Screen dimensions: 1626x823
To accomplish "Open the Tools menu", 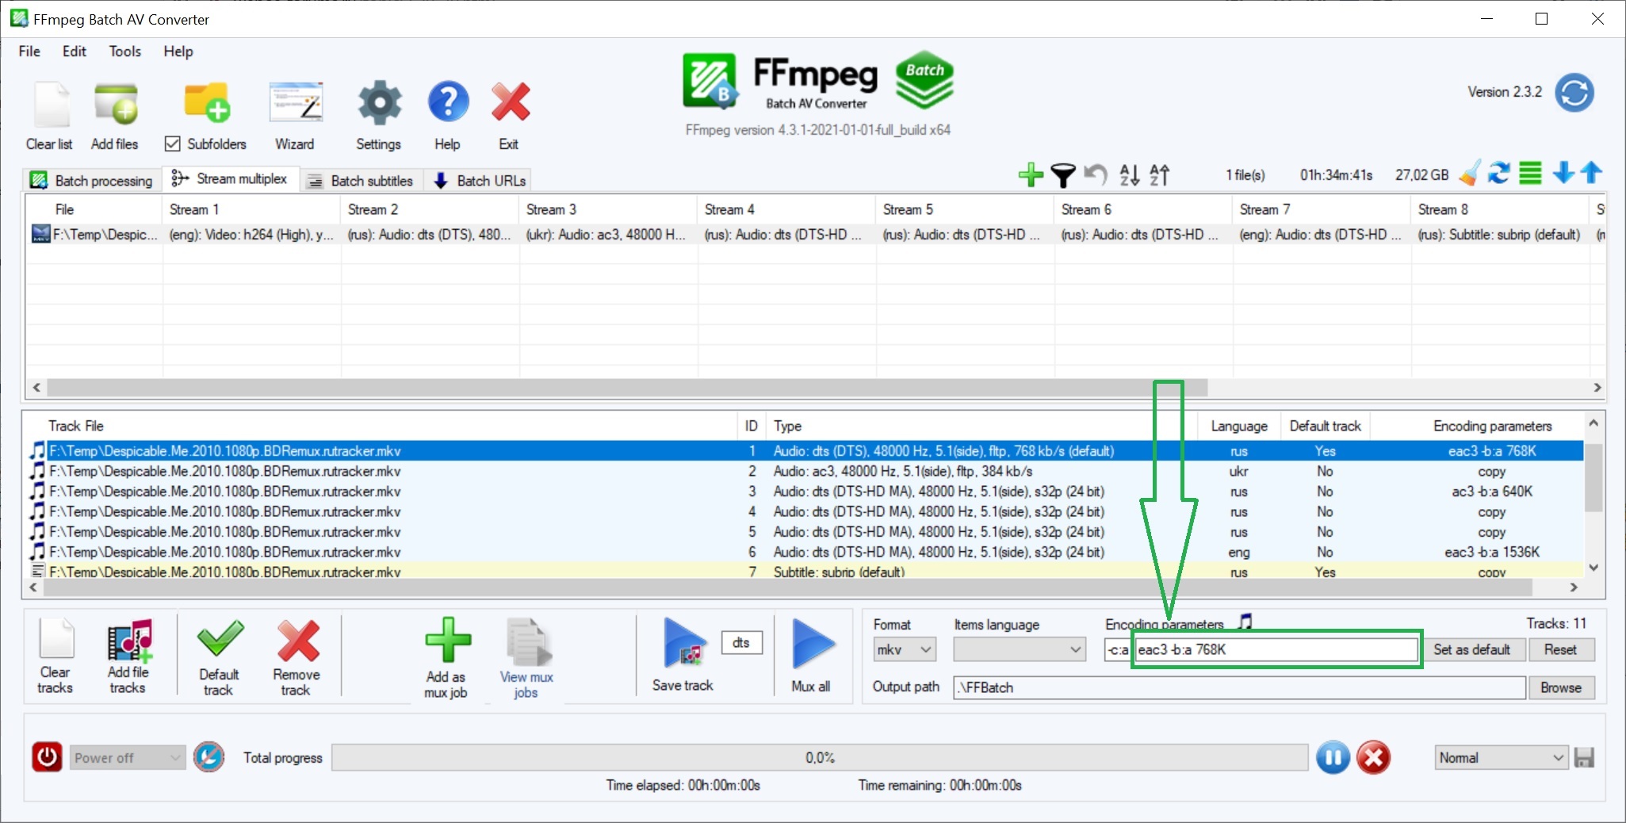I will pyautogui.click(x=124, y=52).
